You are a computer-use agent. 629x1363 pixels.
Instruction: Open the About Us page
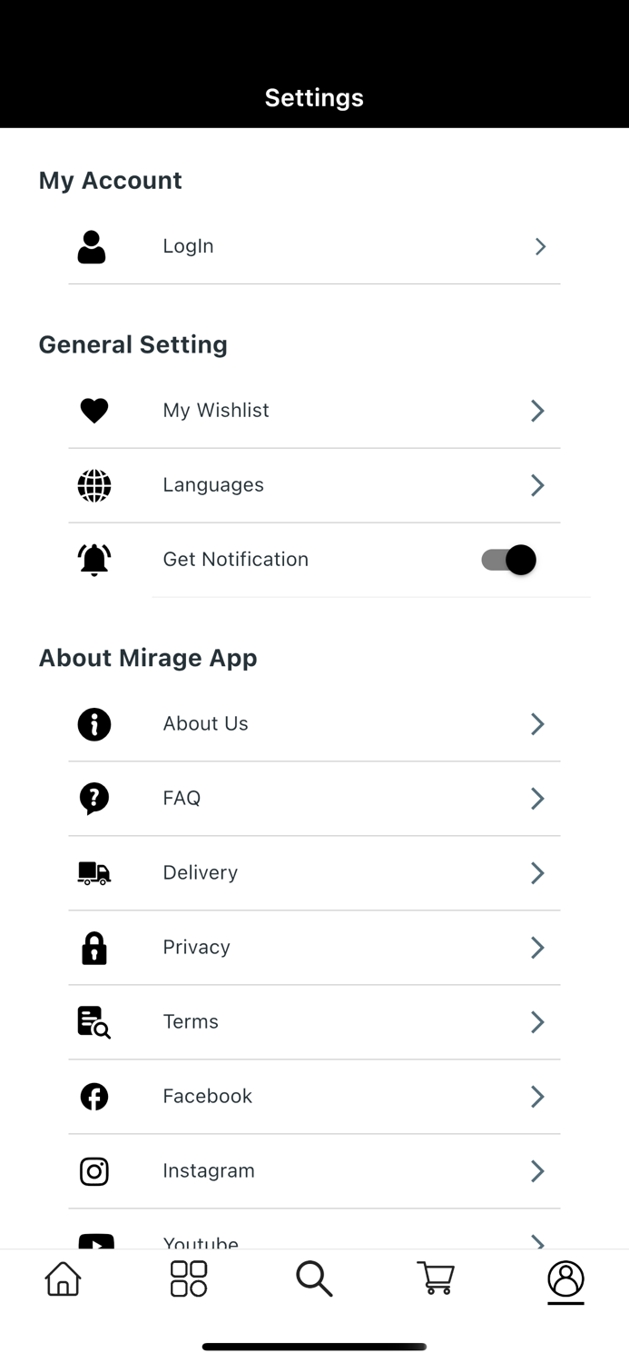(x=205, y=723)
